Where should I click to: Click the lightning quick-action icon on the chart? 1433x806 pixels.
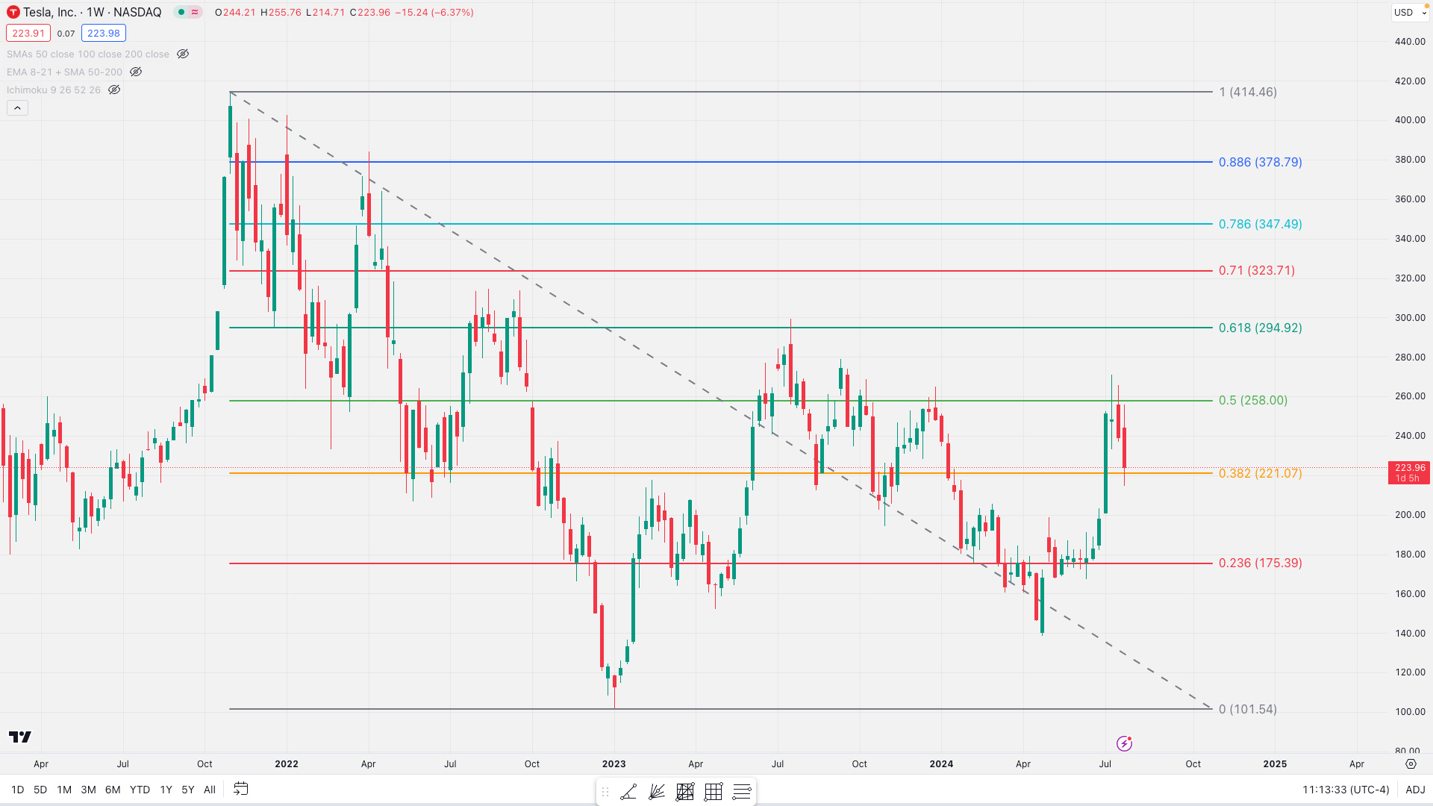(1125, 743)
